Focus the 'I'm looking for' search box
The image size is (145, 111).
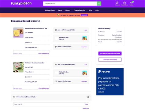[70, 4]
